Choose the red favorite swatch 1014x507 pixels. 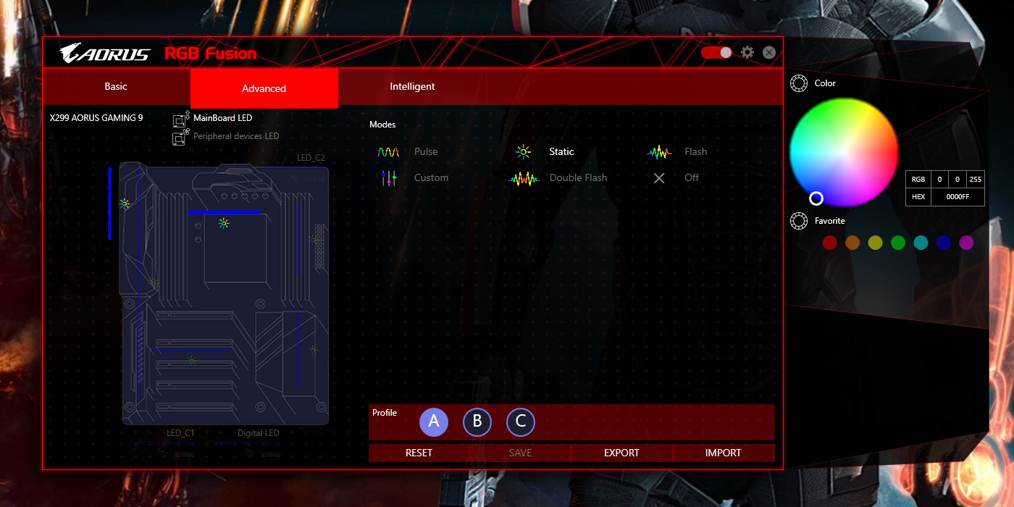[x=830, y=243]
